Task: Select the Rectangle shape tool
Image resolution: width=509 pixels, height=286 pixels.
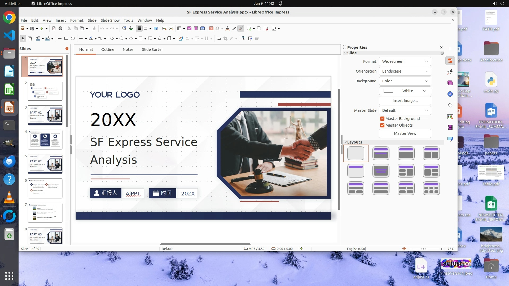Action: [x=66, y=39]
